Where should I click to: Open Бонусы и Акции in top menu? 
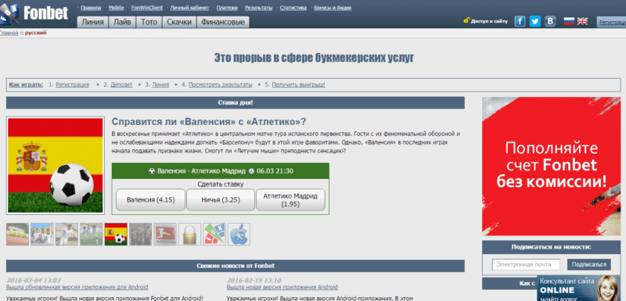pos(333,8)
